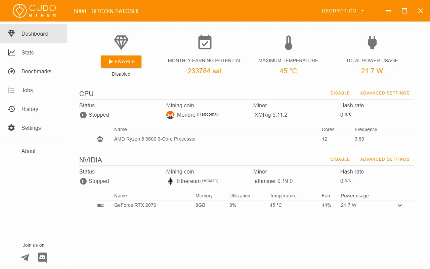Image resolution: width=430 pixels, height=269 pixels.
Task: Open the DECRYPT-CO account dropdown
Action: 343,10
